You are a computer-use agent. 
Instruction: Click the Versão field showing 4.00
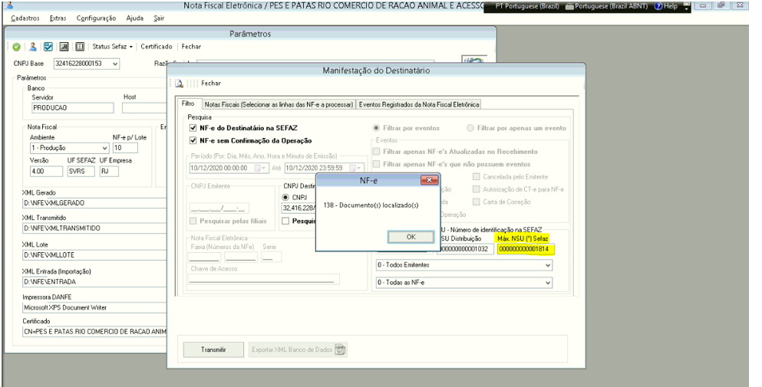(x=46, y=172)
